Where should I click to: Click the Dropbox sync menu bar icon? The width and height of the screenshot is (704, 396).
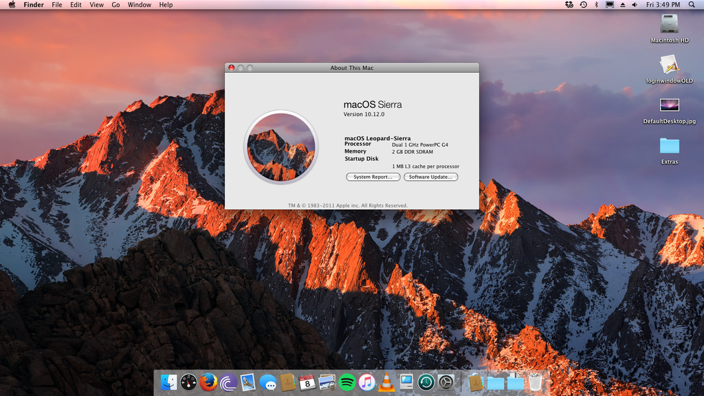click(x=569, y=5)
